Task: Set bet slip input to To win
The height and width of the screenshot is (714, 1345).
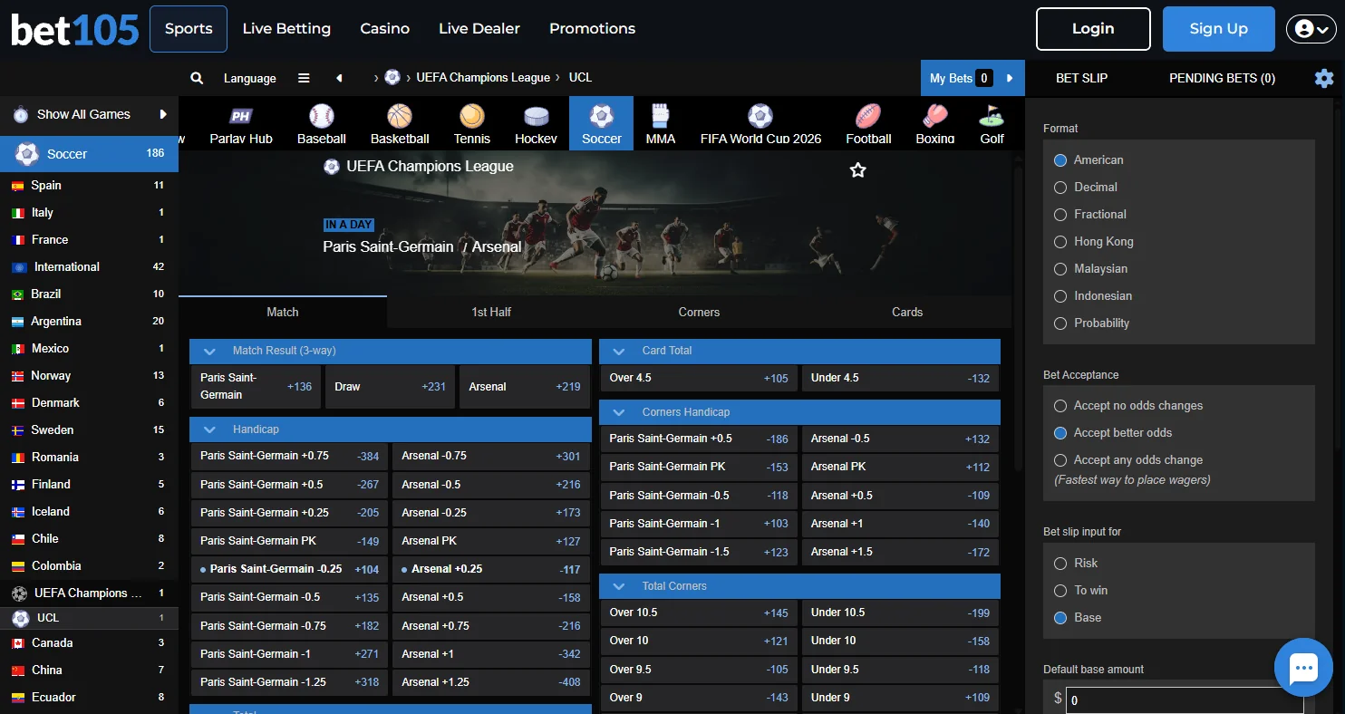Action: click(x=1060, y=591)
